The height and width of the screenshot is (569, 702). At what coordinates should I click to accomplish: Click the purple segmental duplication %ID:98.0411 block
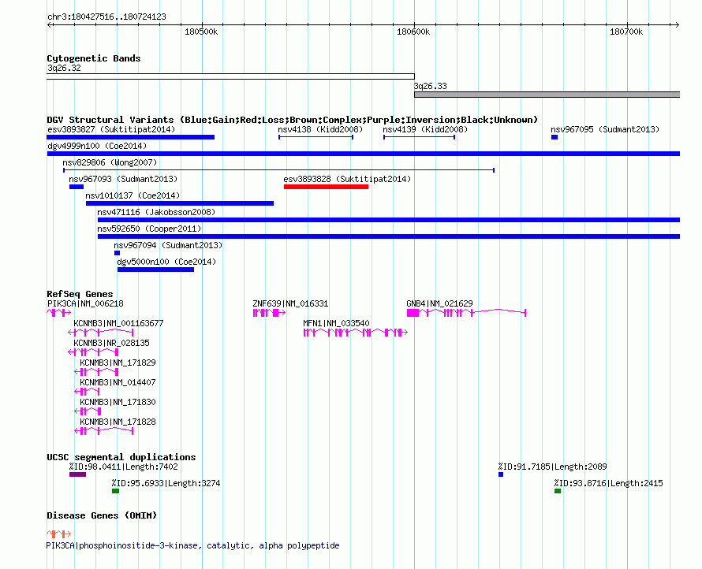77,474
